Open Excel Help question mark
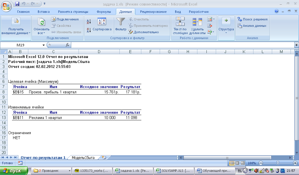Viewport: 299px width, 175px height. (x=277, y=11)
